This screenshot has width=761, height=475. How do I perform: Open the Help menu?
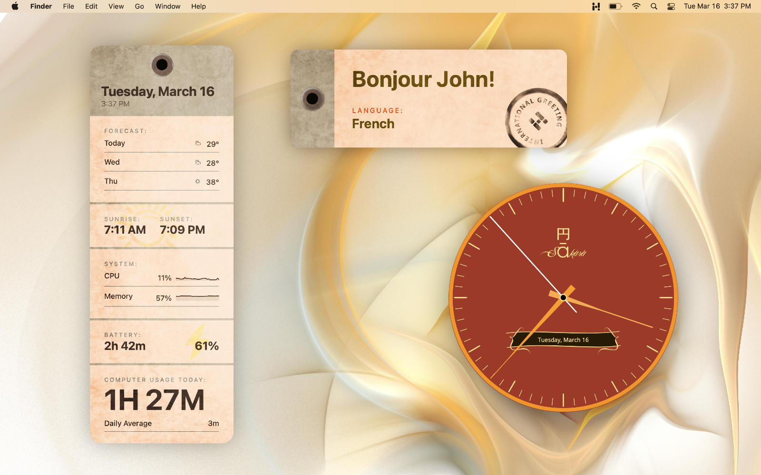pos(198,6)
